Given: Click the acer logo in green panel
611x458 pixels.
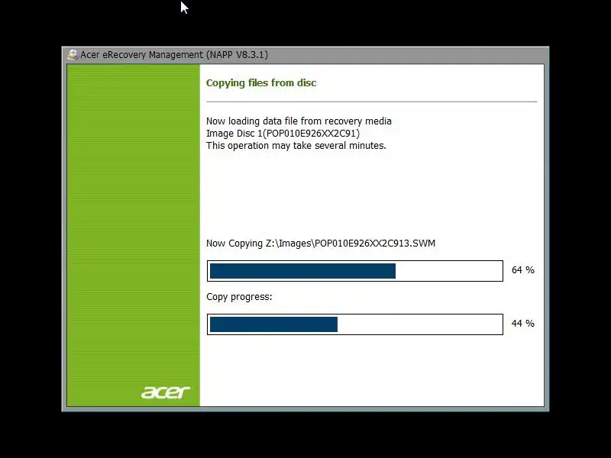Looking at the screenshot, I should [x=166, y=392].
